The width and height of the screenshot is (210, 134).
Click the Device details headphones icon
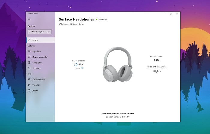point(29,79)
